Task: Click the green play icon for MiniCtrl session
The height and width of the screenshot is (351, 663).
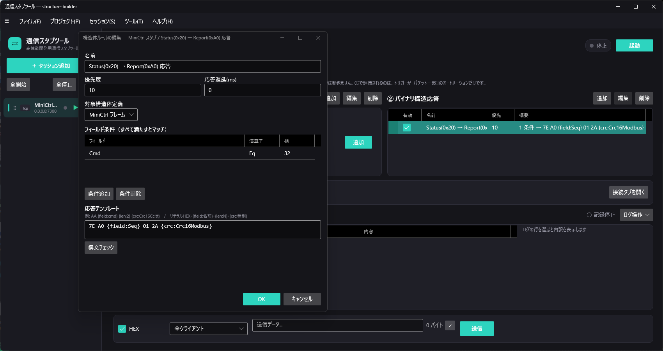Action: tap(75, 108)
